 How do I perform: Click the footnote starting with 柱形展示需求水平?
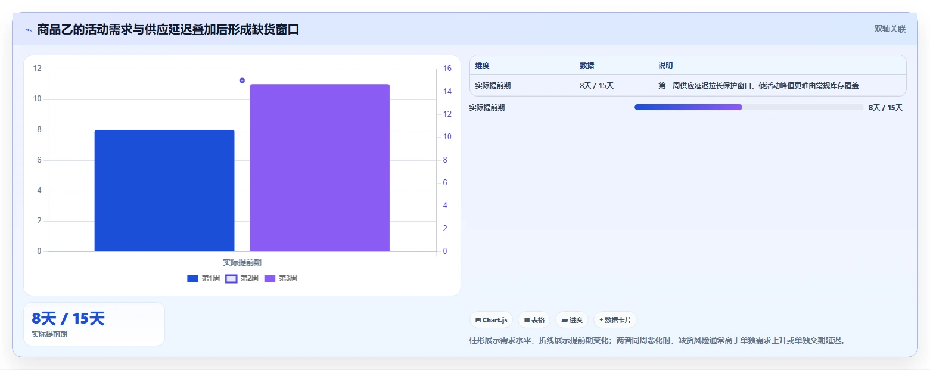tap(658, 341)
